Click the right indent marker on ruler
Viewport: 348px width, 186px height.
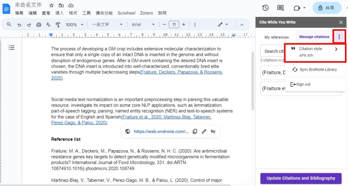(233, 36)
